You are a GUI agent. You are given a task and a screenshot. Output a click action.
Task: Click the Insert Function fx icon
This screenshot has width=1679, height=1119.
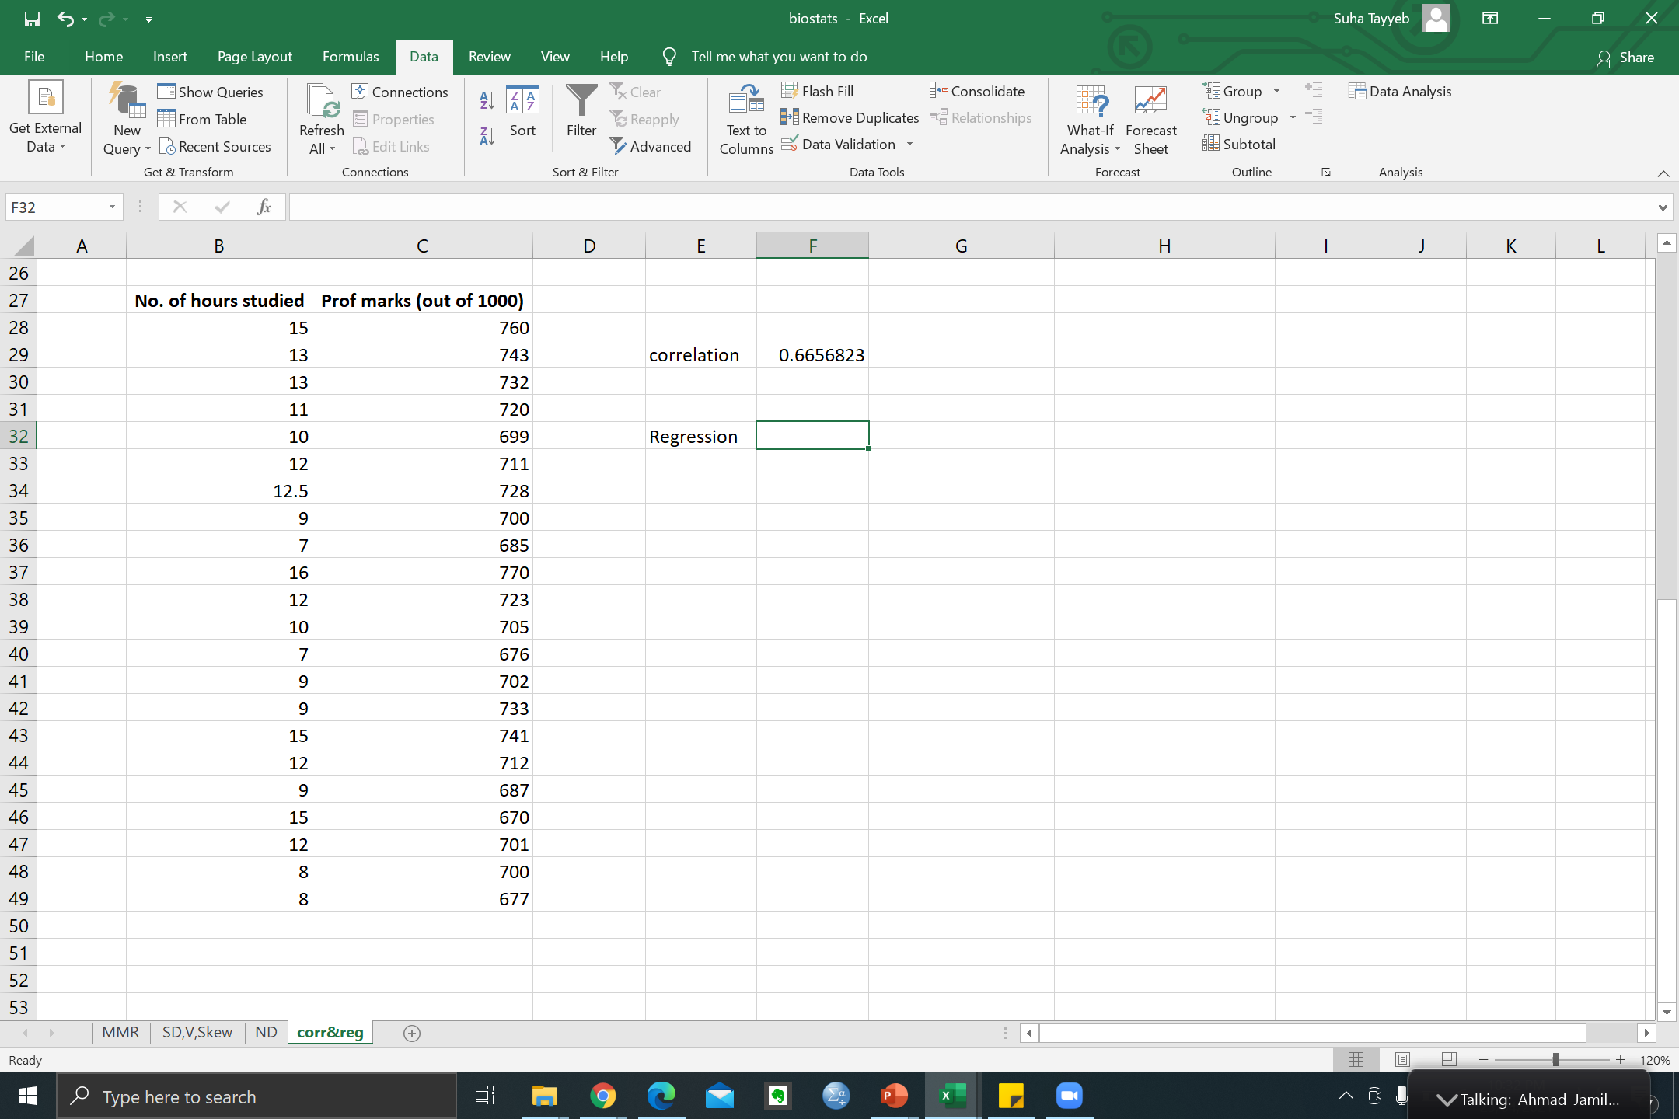coord(264,207)
